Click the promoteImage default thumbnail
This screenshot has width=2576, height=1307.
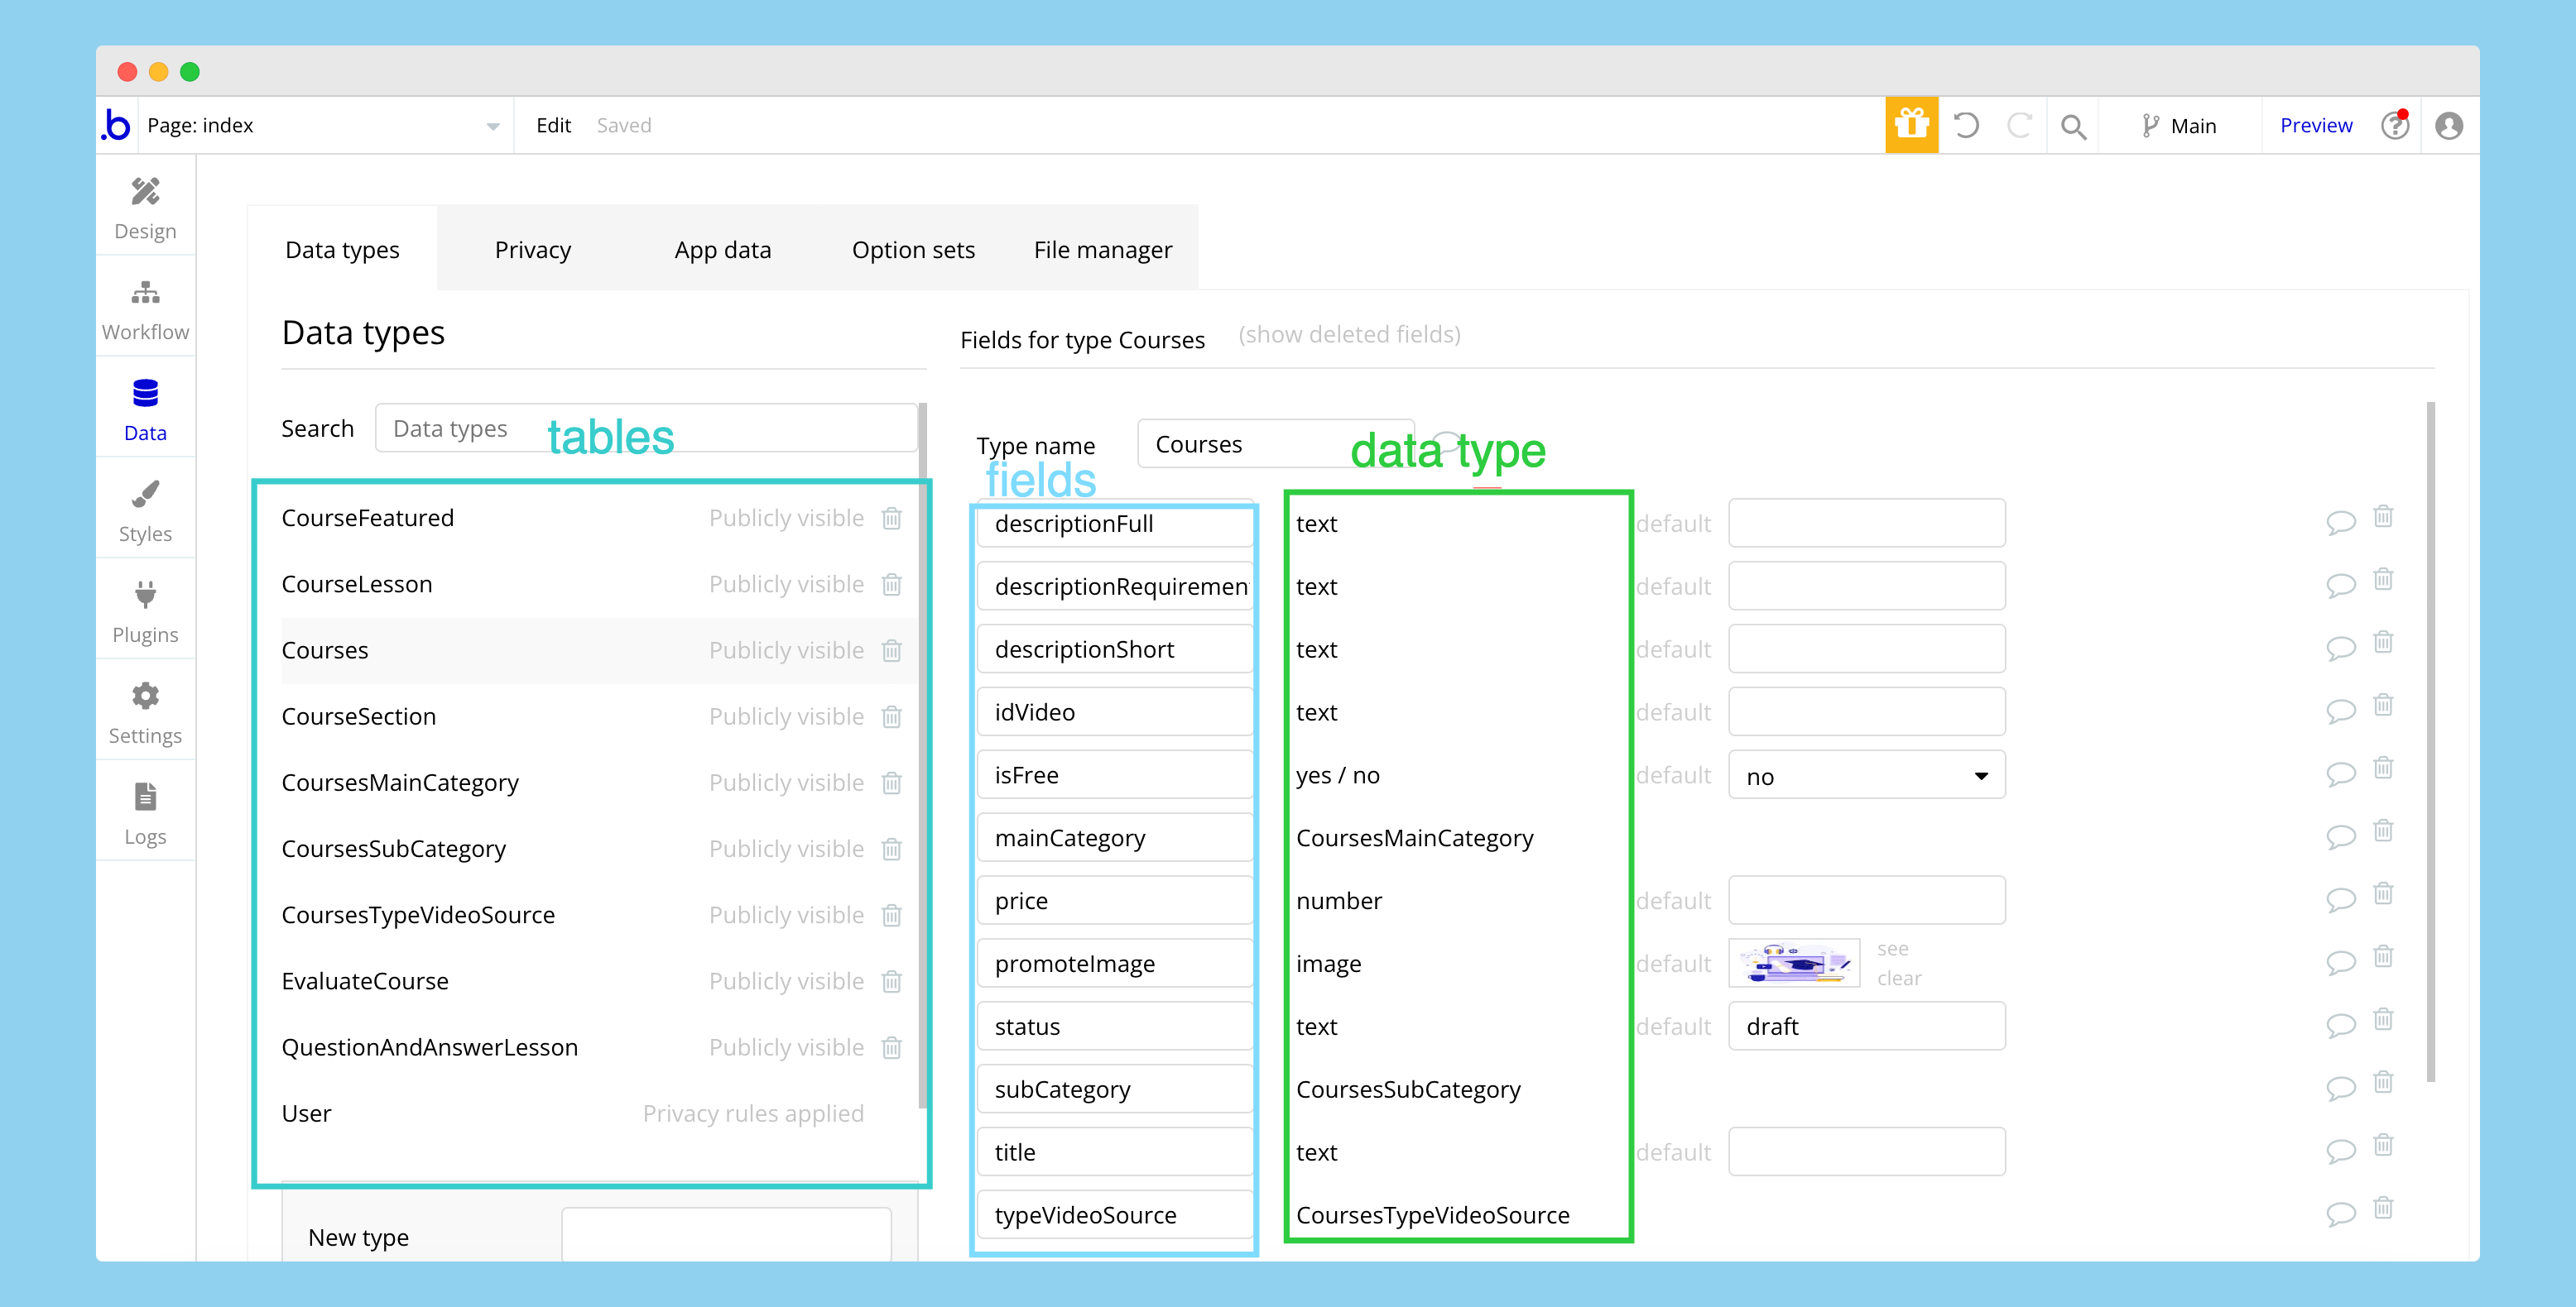pos(1794,963)
